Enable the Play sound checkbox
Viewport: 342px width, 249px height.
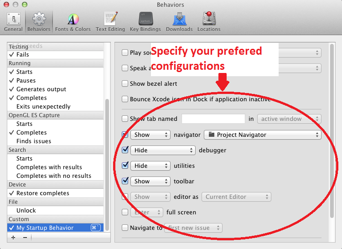click(125, 52)
